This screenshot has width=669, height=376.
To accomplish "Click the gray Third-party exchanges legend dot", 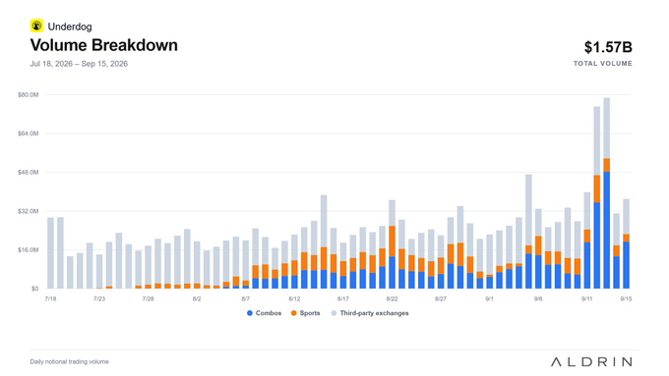I will (334, 313).
